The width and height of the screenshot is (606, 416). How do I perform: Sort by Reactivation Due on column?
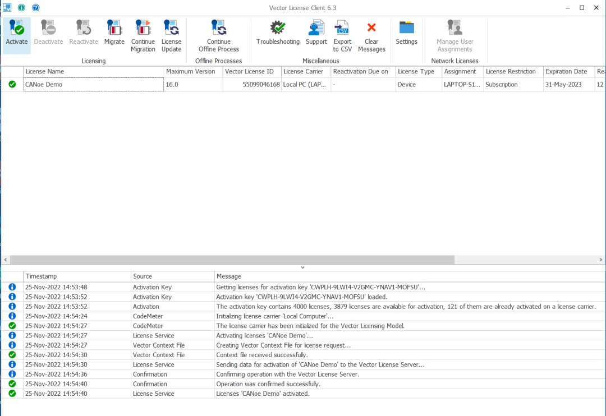(x=363, y=71)
